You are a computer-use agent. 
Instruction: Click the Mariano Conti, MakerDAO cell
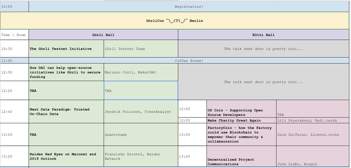(x=141, y=72)
